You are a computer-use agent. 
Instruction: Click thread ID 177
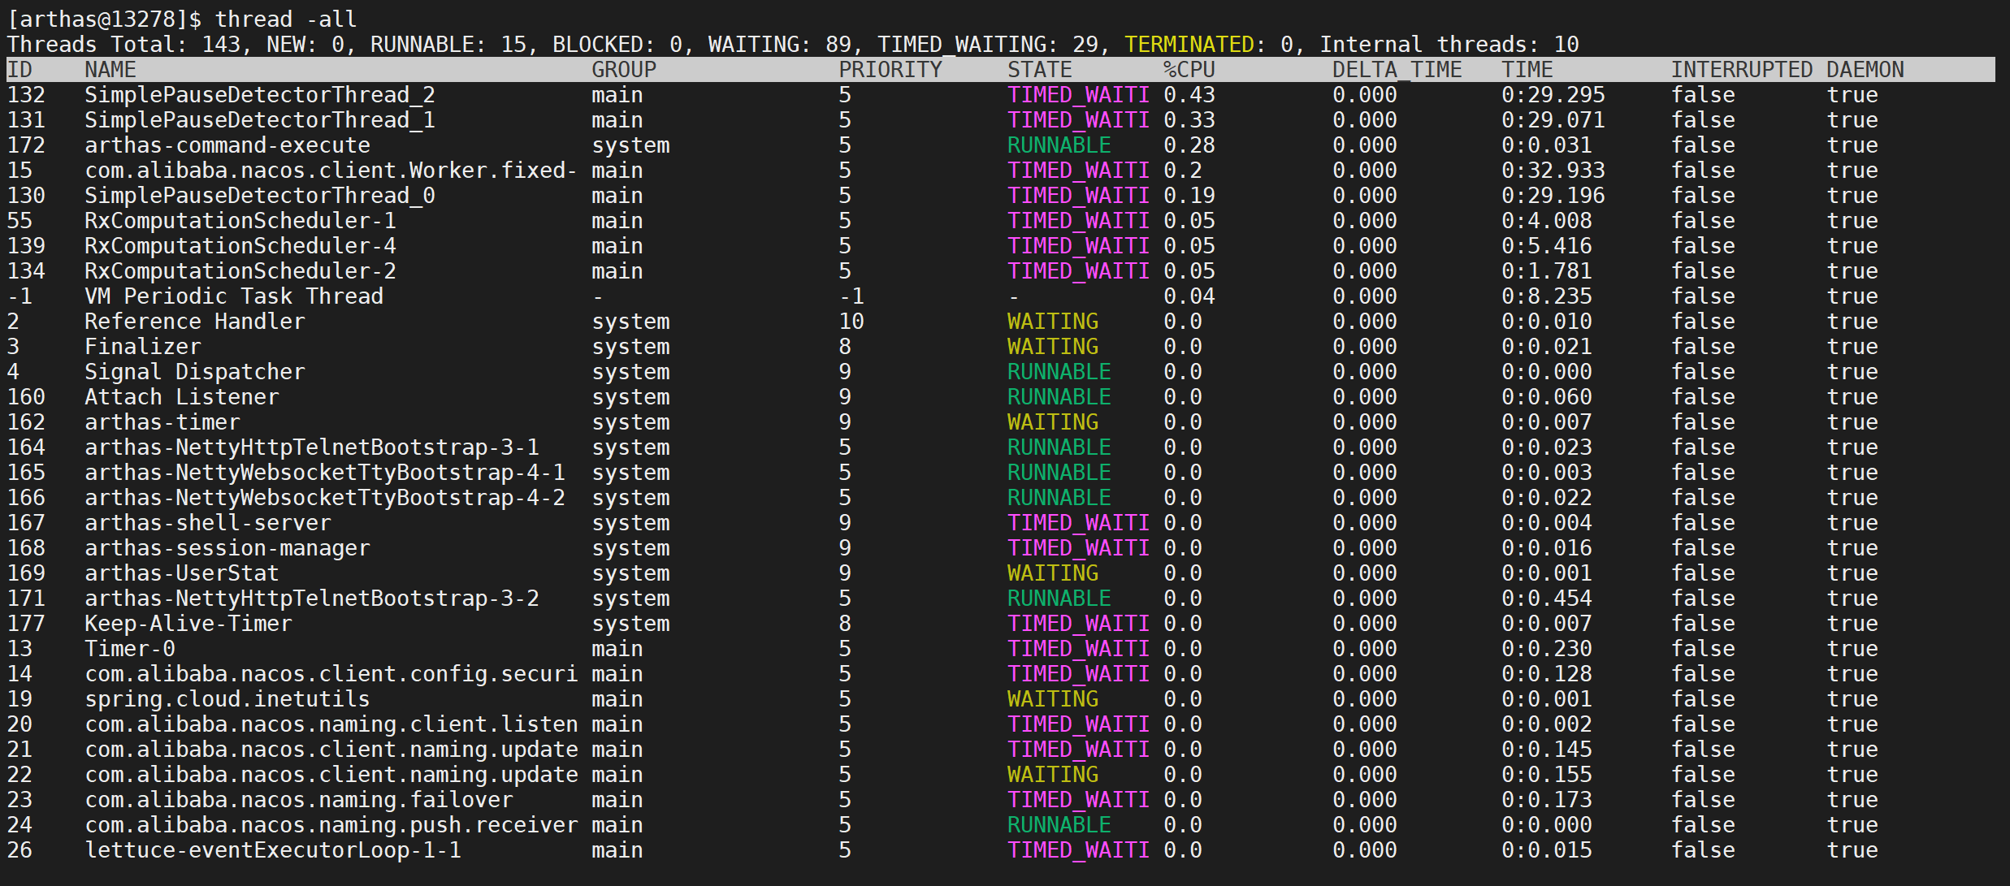[x=26, y=624]
